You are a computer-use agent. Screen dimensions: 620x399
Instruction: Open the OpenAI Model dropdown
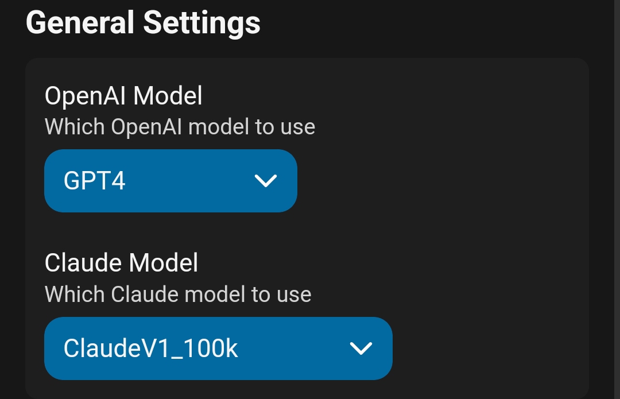click(170, 181)
